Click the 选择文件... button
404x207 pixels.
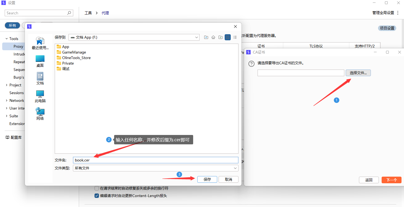pos(358,73)
